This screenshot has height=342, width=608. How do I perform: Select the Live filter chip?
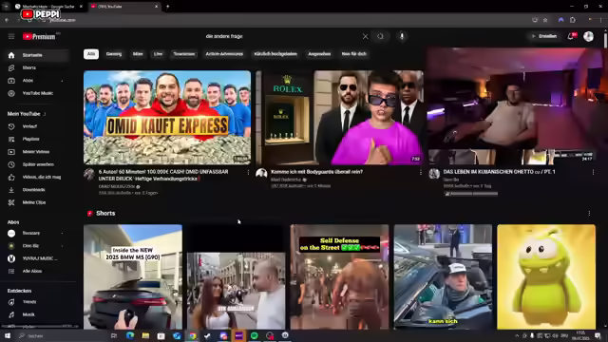pos(159,54)
